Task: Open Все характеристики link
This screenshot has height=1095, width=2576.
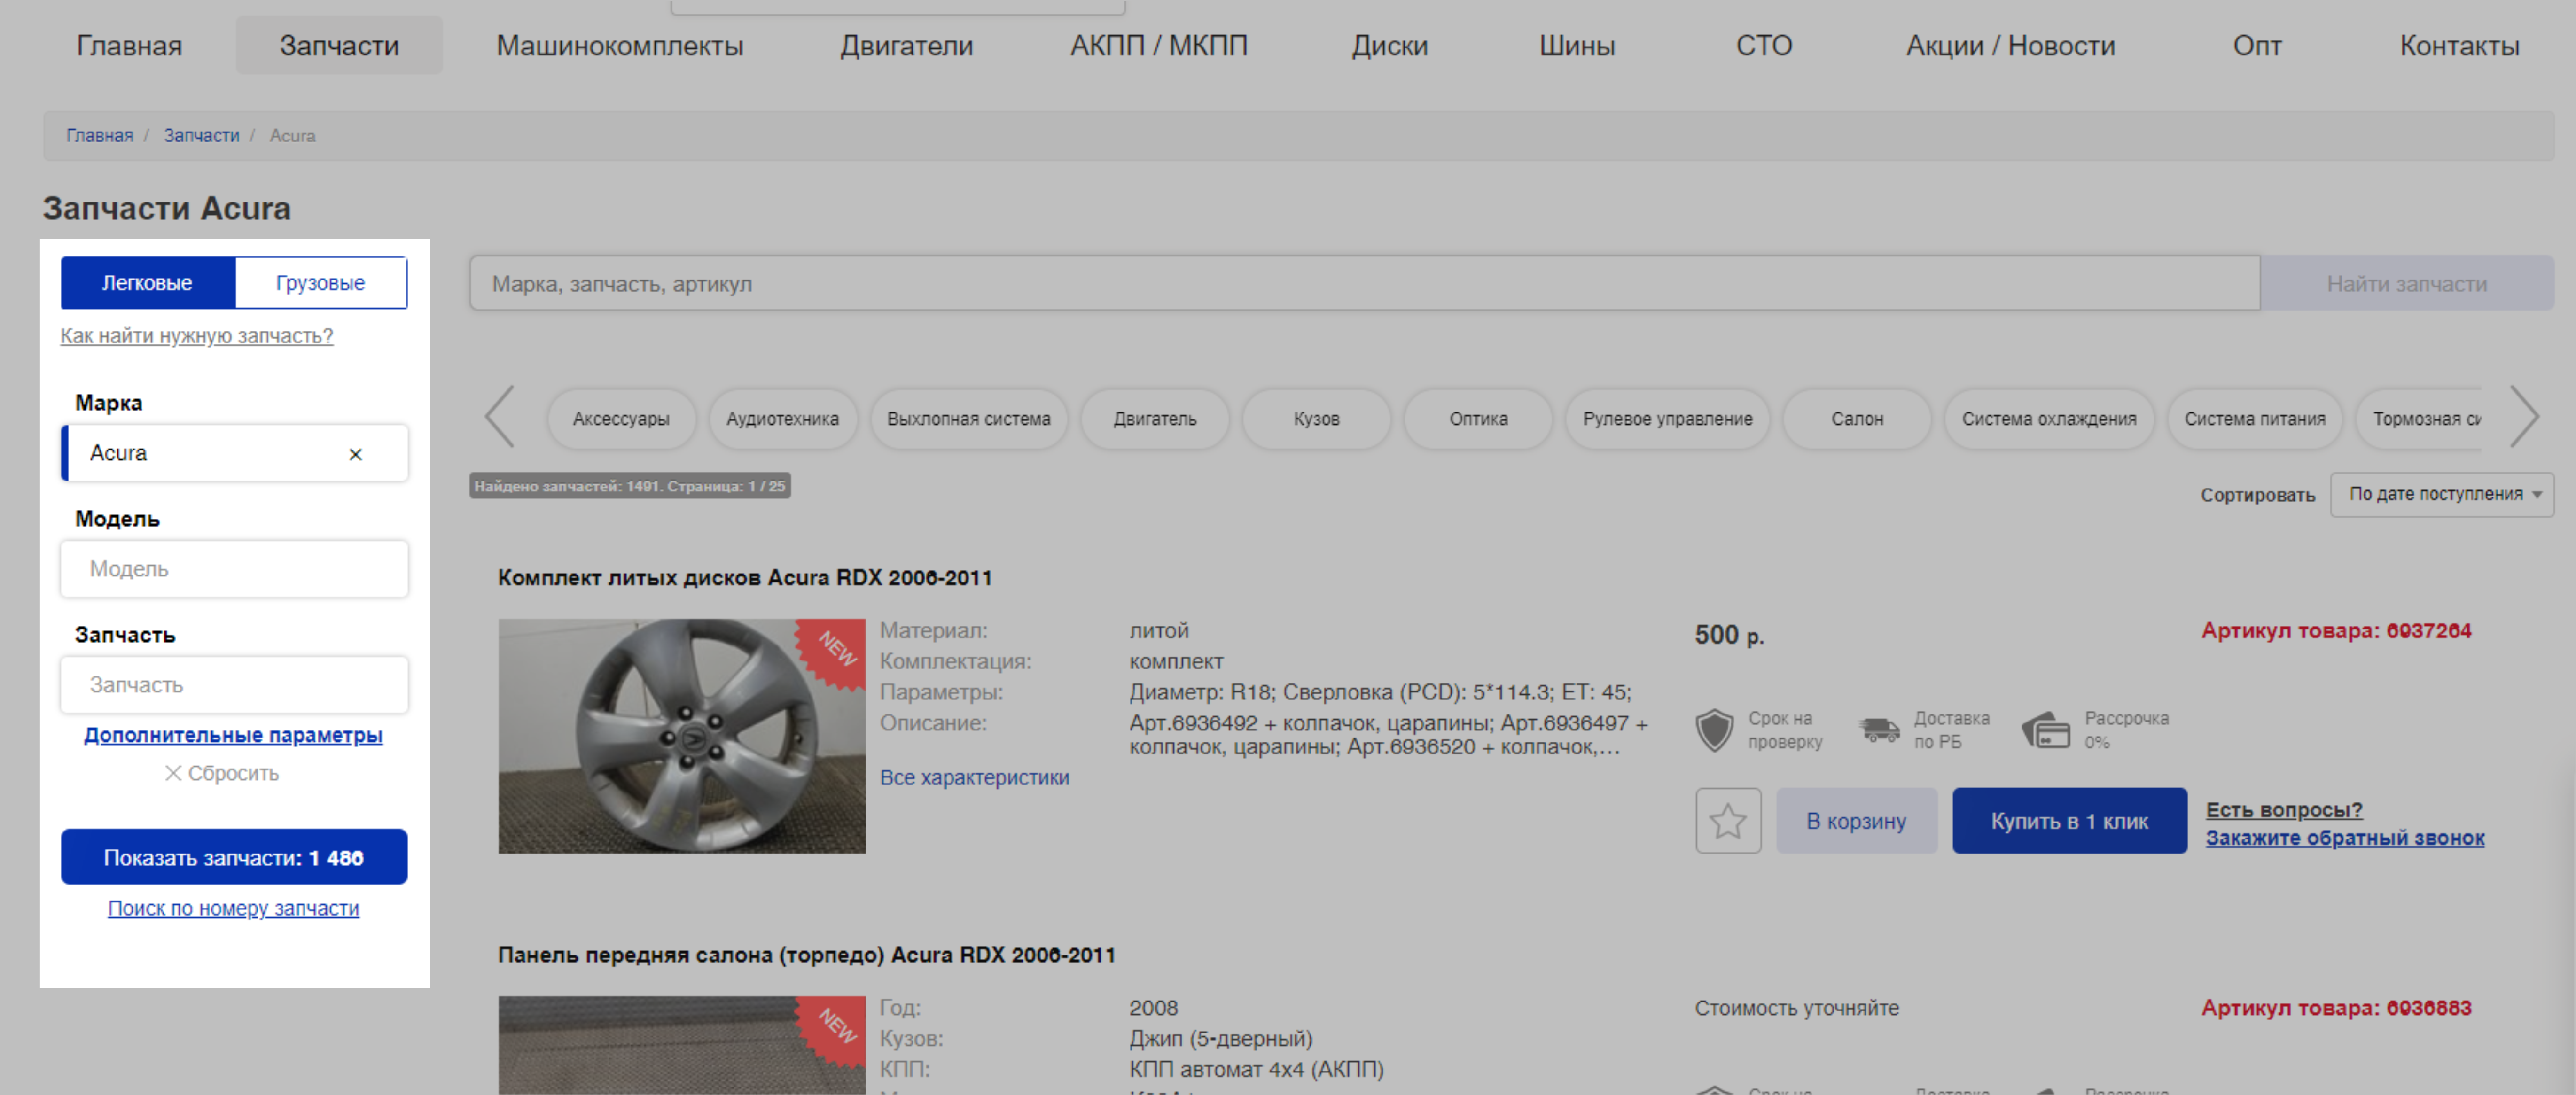Action: 974,777
